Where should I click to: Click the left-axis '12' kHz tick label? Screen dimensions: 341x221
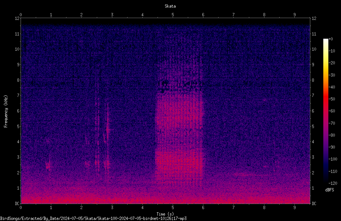click(17, 18)
